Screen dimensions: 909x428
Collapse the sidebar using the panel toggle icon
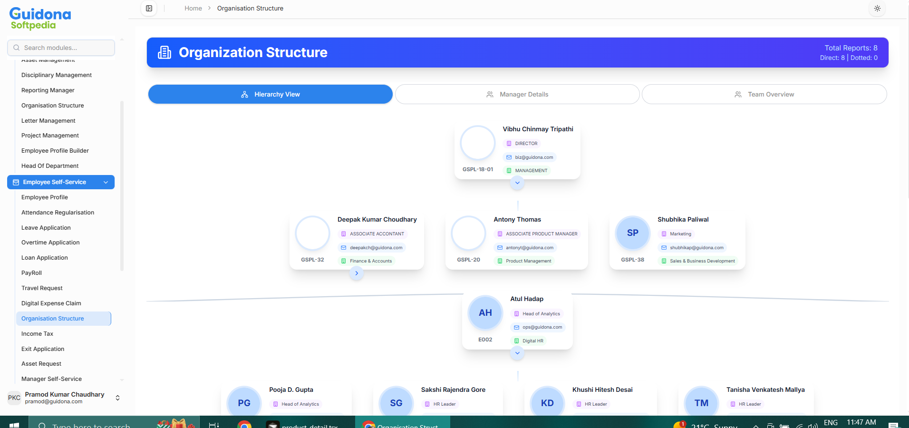(x=149, y=8)
